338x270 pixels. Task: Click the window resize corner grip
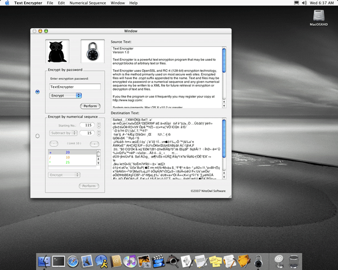[x=230, y=196]
